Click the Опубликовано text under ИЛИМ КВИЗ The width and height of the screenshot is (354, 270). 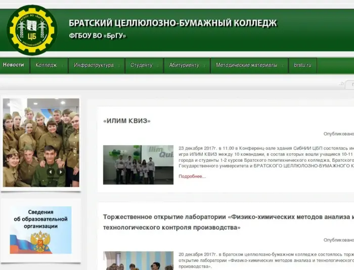tap(339, 134)
